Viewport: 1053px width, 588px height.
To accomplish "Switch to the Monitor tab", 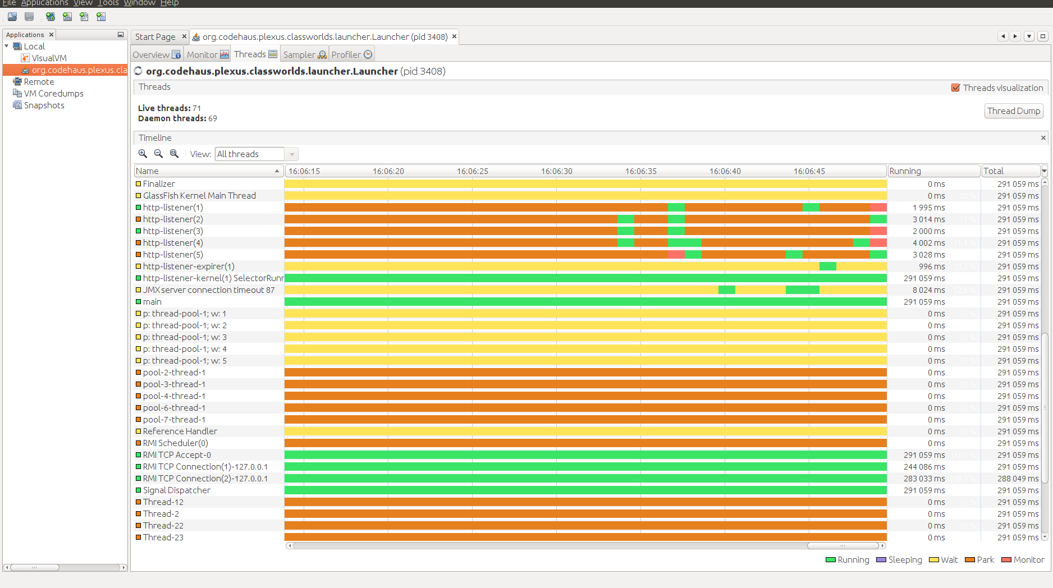I will (208, 54).
